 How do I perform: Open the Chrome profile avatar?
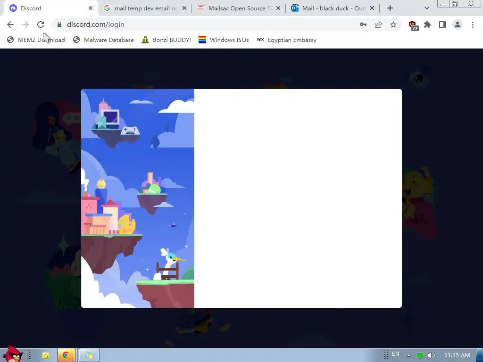(458, 25)
